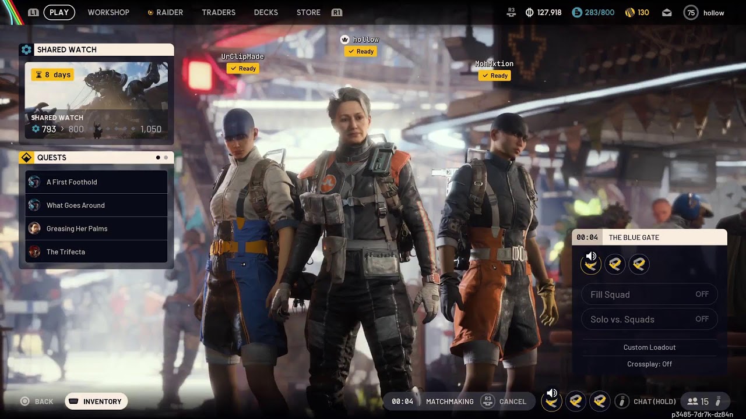Click the hollow name above the center character
The image size is (746, 419).
coord(366,40)
